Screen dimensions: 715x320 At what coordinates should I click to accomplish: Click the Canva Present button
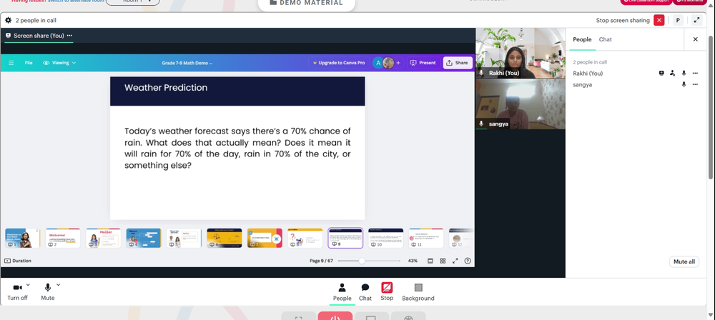423,63
